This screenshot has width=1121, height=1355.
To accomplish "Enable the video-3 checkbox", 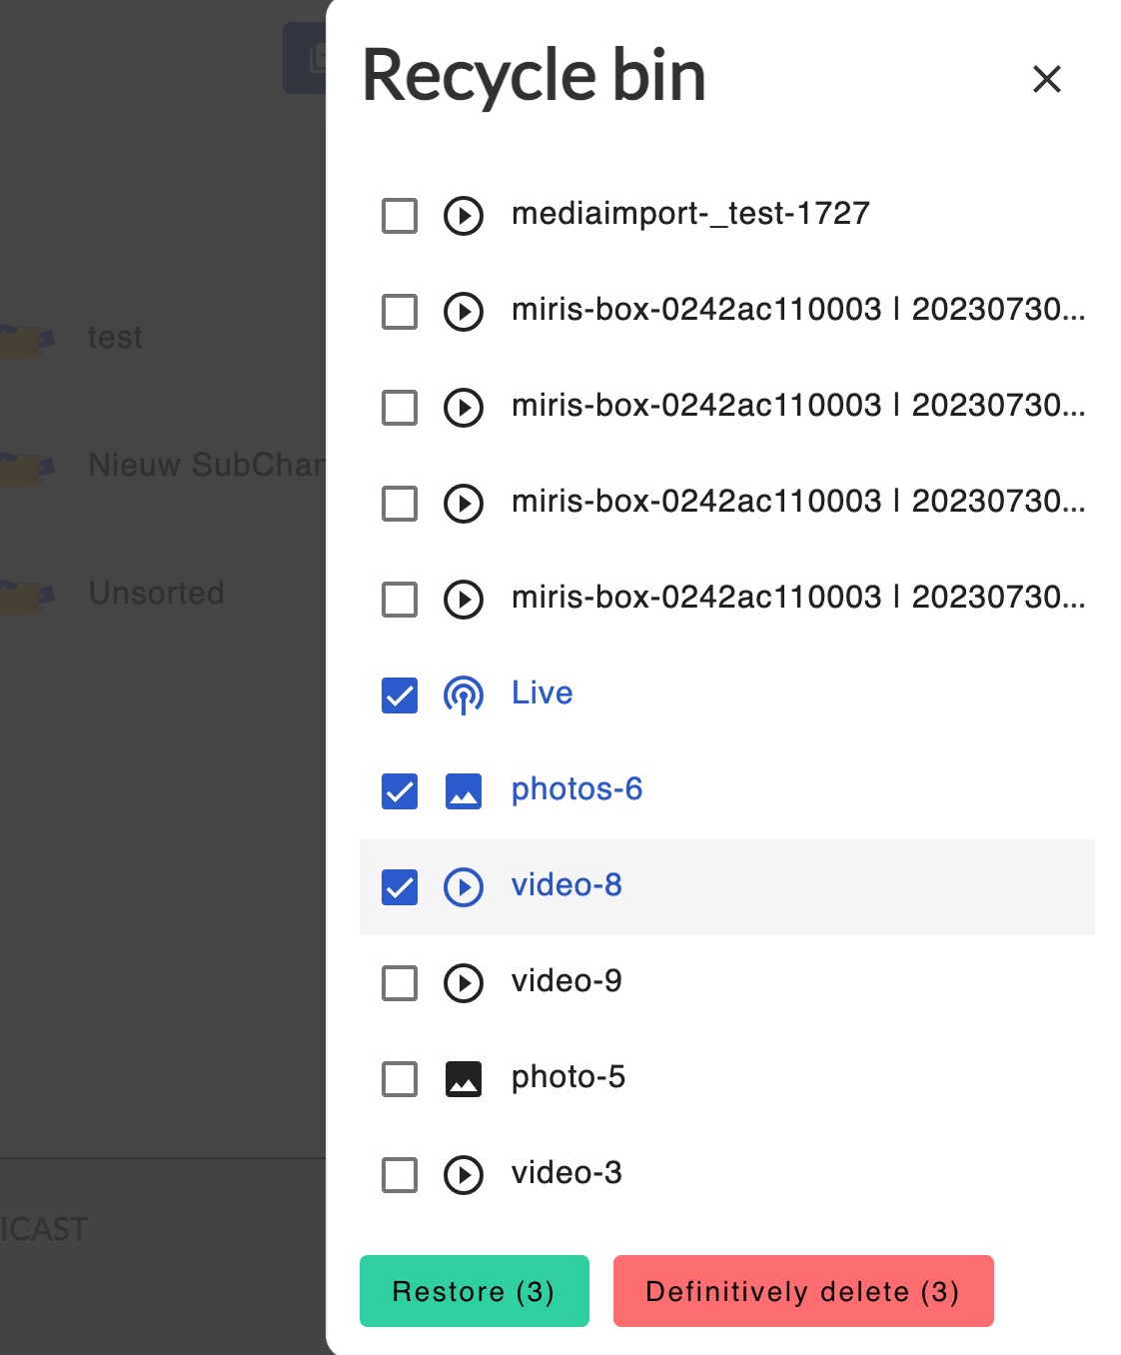I will (x=400, y=1175).
